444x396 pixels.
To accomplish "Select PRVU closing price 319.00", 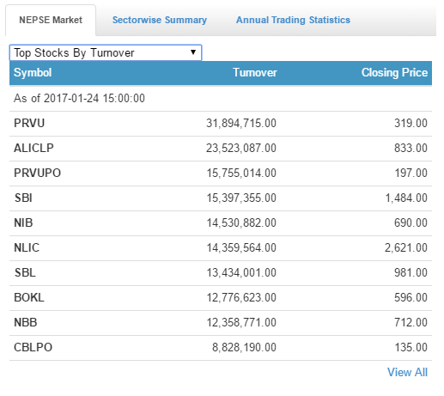I will pos(411,123).
